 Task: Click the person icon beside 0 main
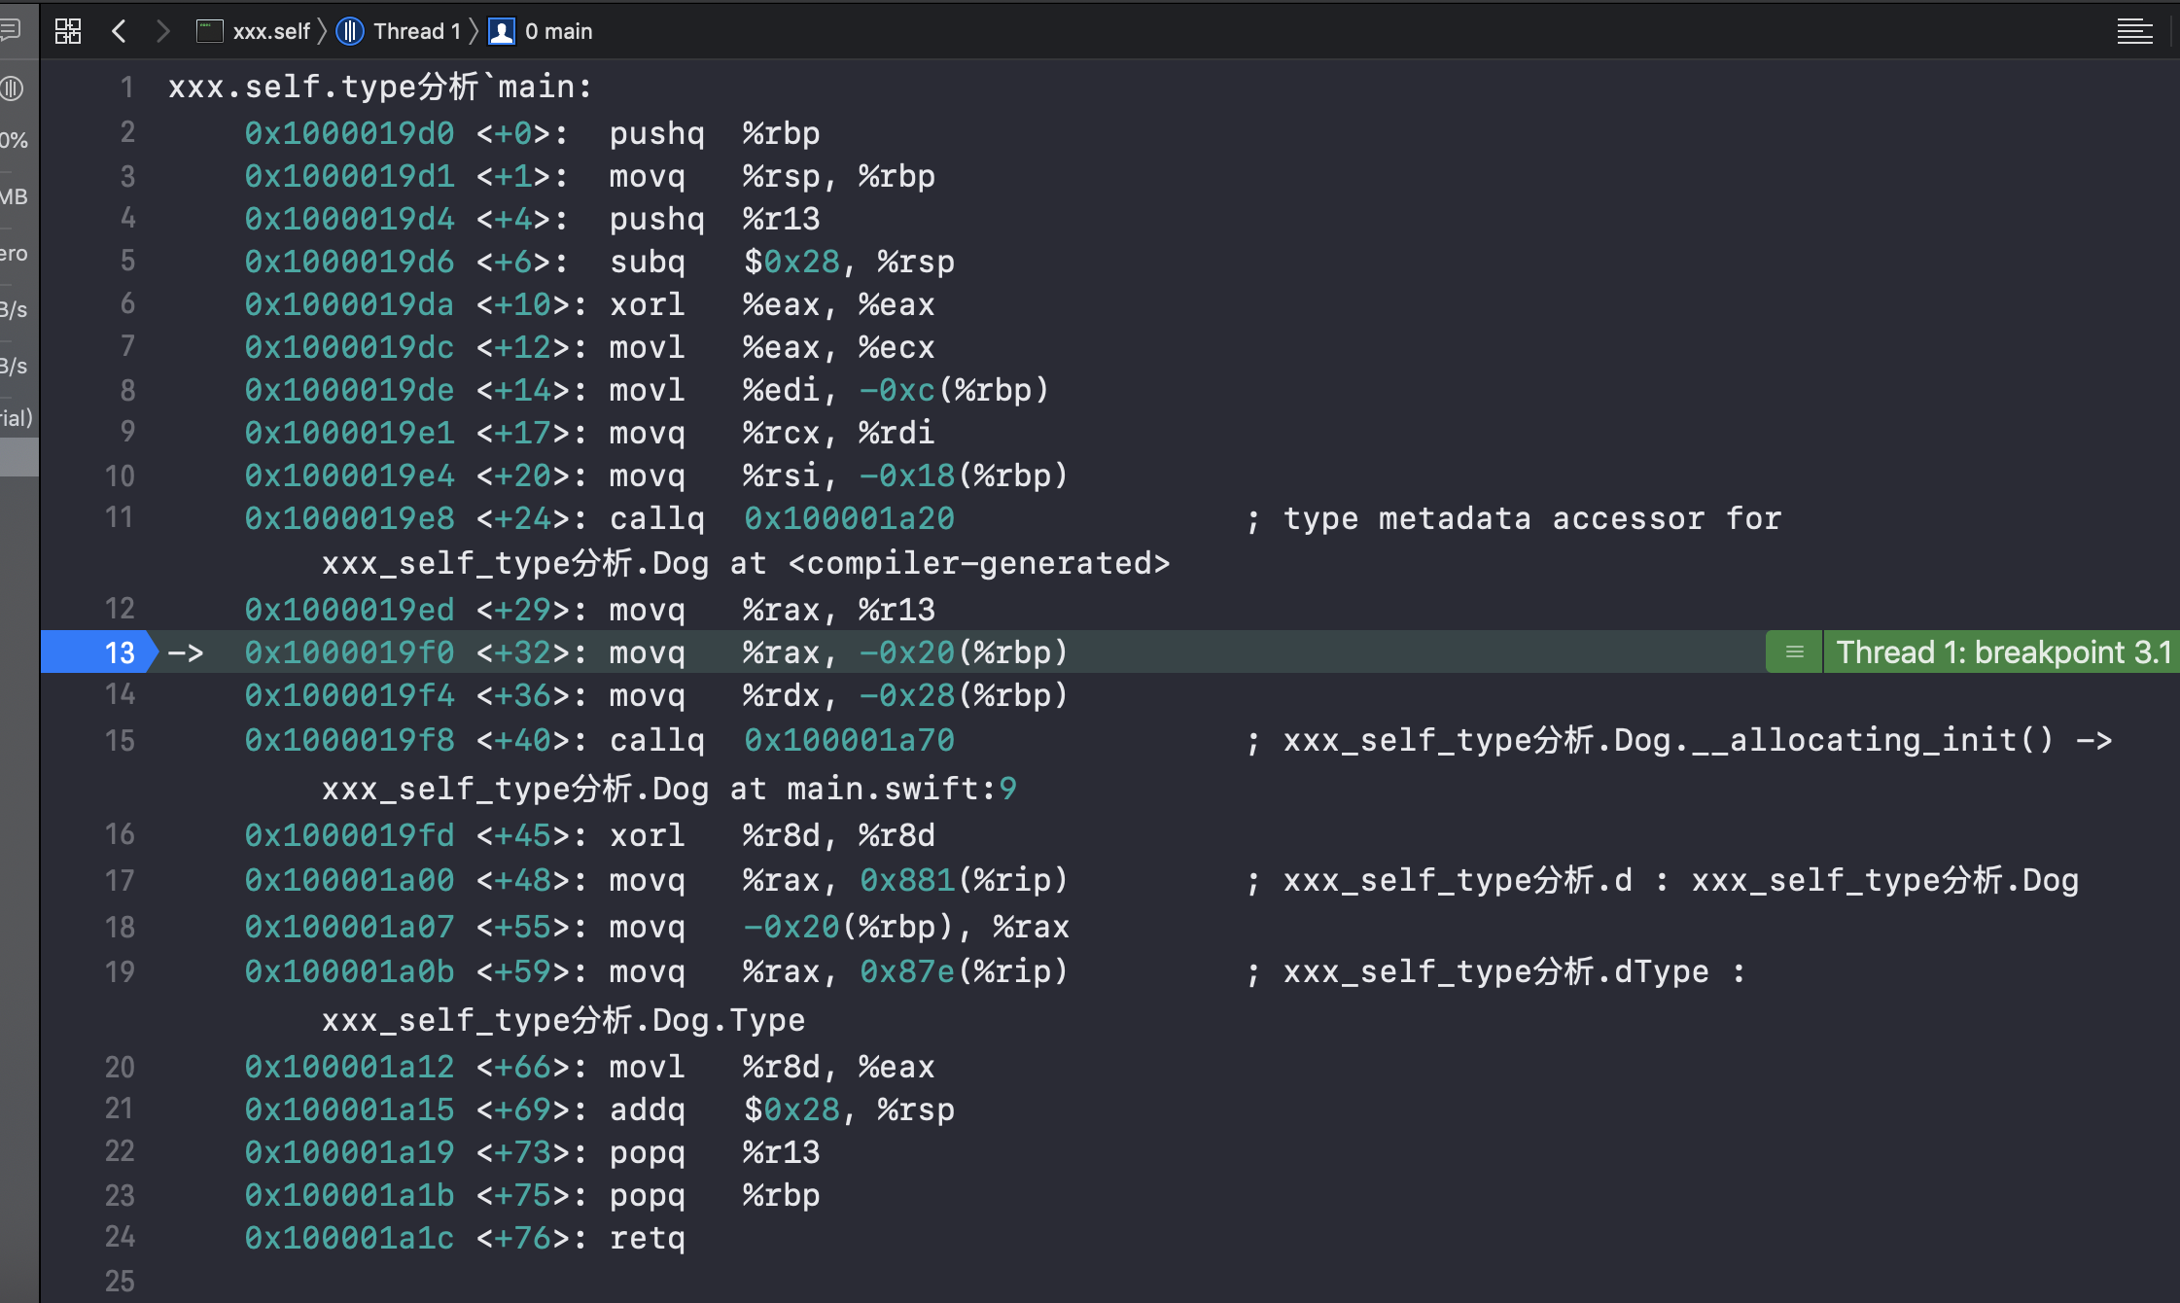[502, 31]
